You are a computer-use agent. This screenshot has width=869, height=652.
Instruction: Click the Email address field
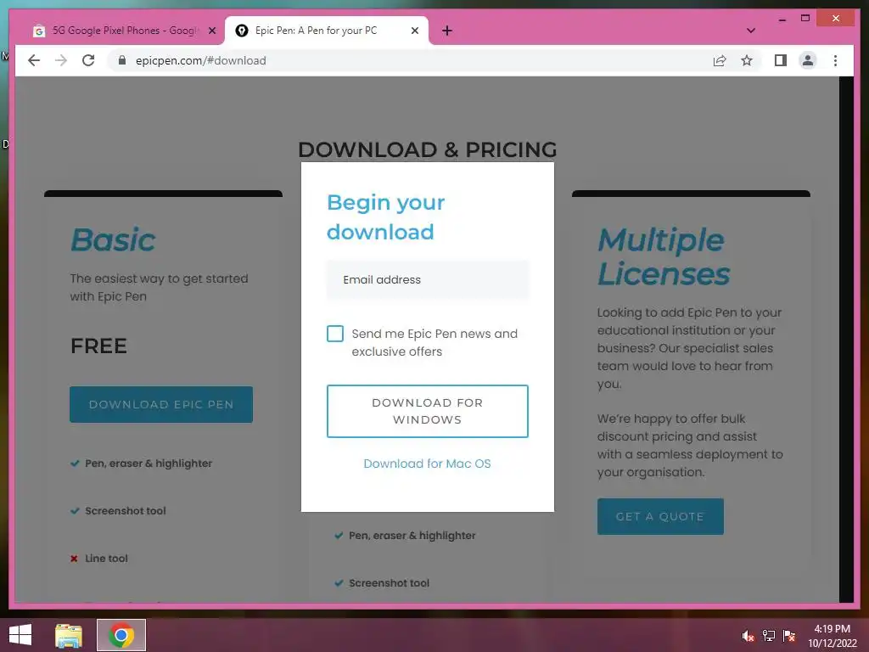click(428, 279)
